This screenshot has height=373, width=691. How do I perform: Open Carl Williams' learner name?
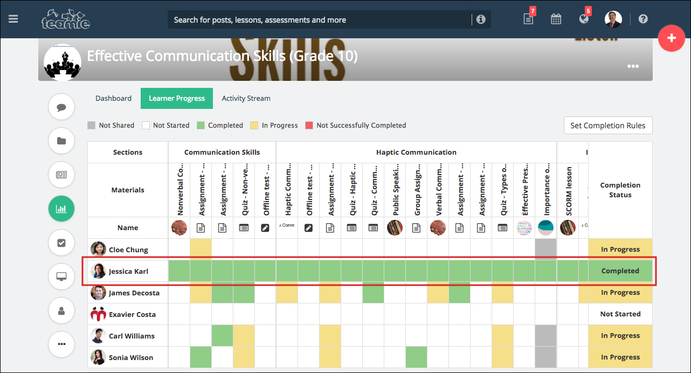[x=132, y=336]
